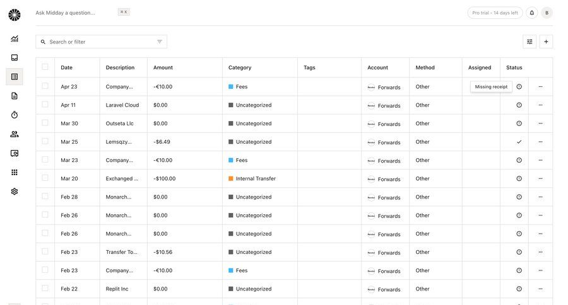The image size is (568, 305).
Task: Open the Replit Inc transaction
Action: point(117,289)
